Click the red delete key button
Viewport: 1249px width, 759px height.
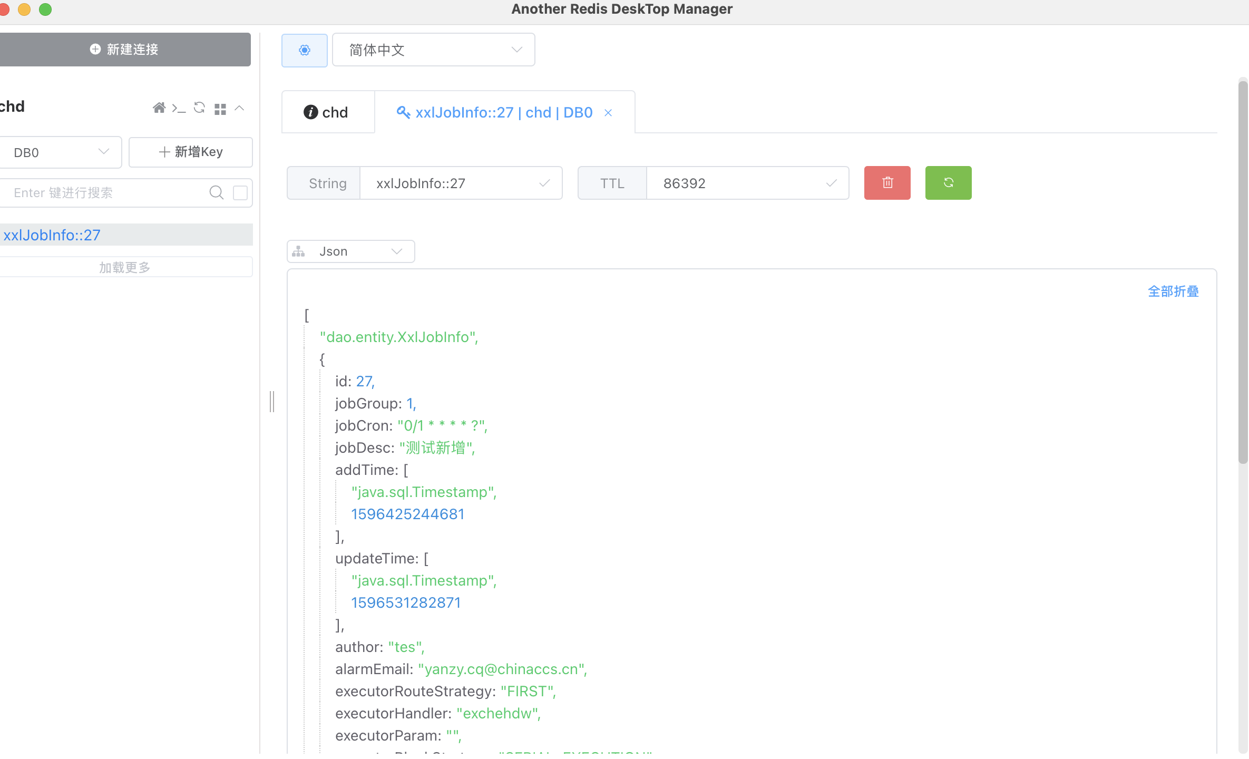(887, 183)
